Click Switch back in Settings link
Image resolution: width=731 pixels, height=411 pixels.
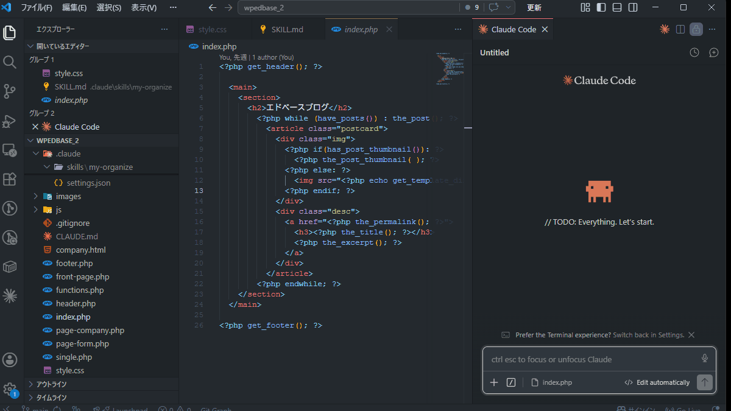click(649, 335)
